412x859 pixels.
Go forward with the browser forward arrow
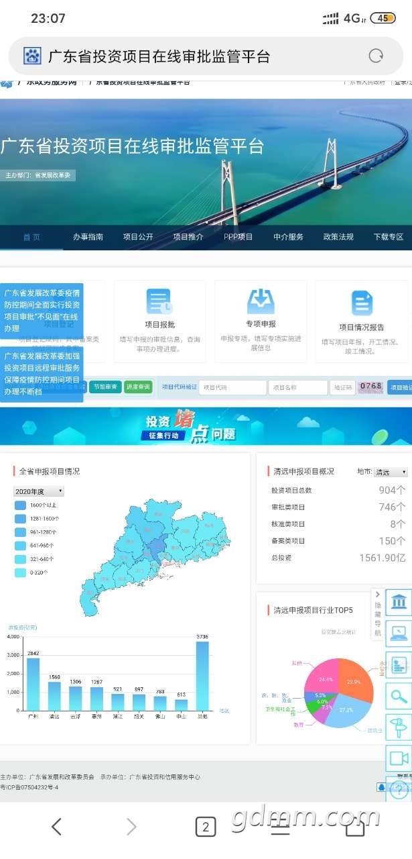131,827
